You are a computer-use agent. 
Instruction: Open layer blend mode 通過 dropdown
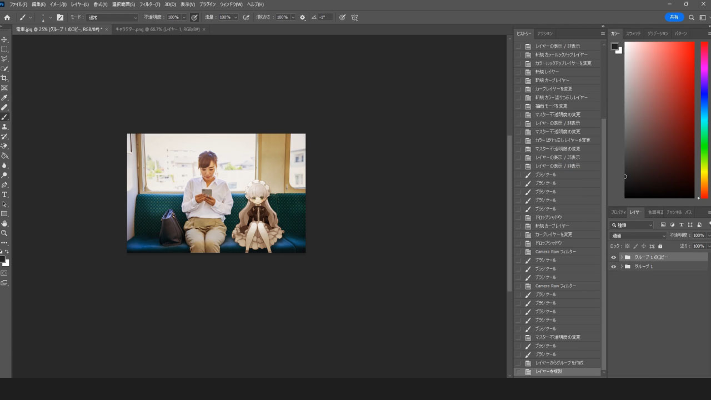pyautogui.click(x=638, y=236)
